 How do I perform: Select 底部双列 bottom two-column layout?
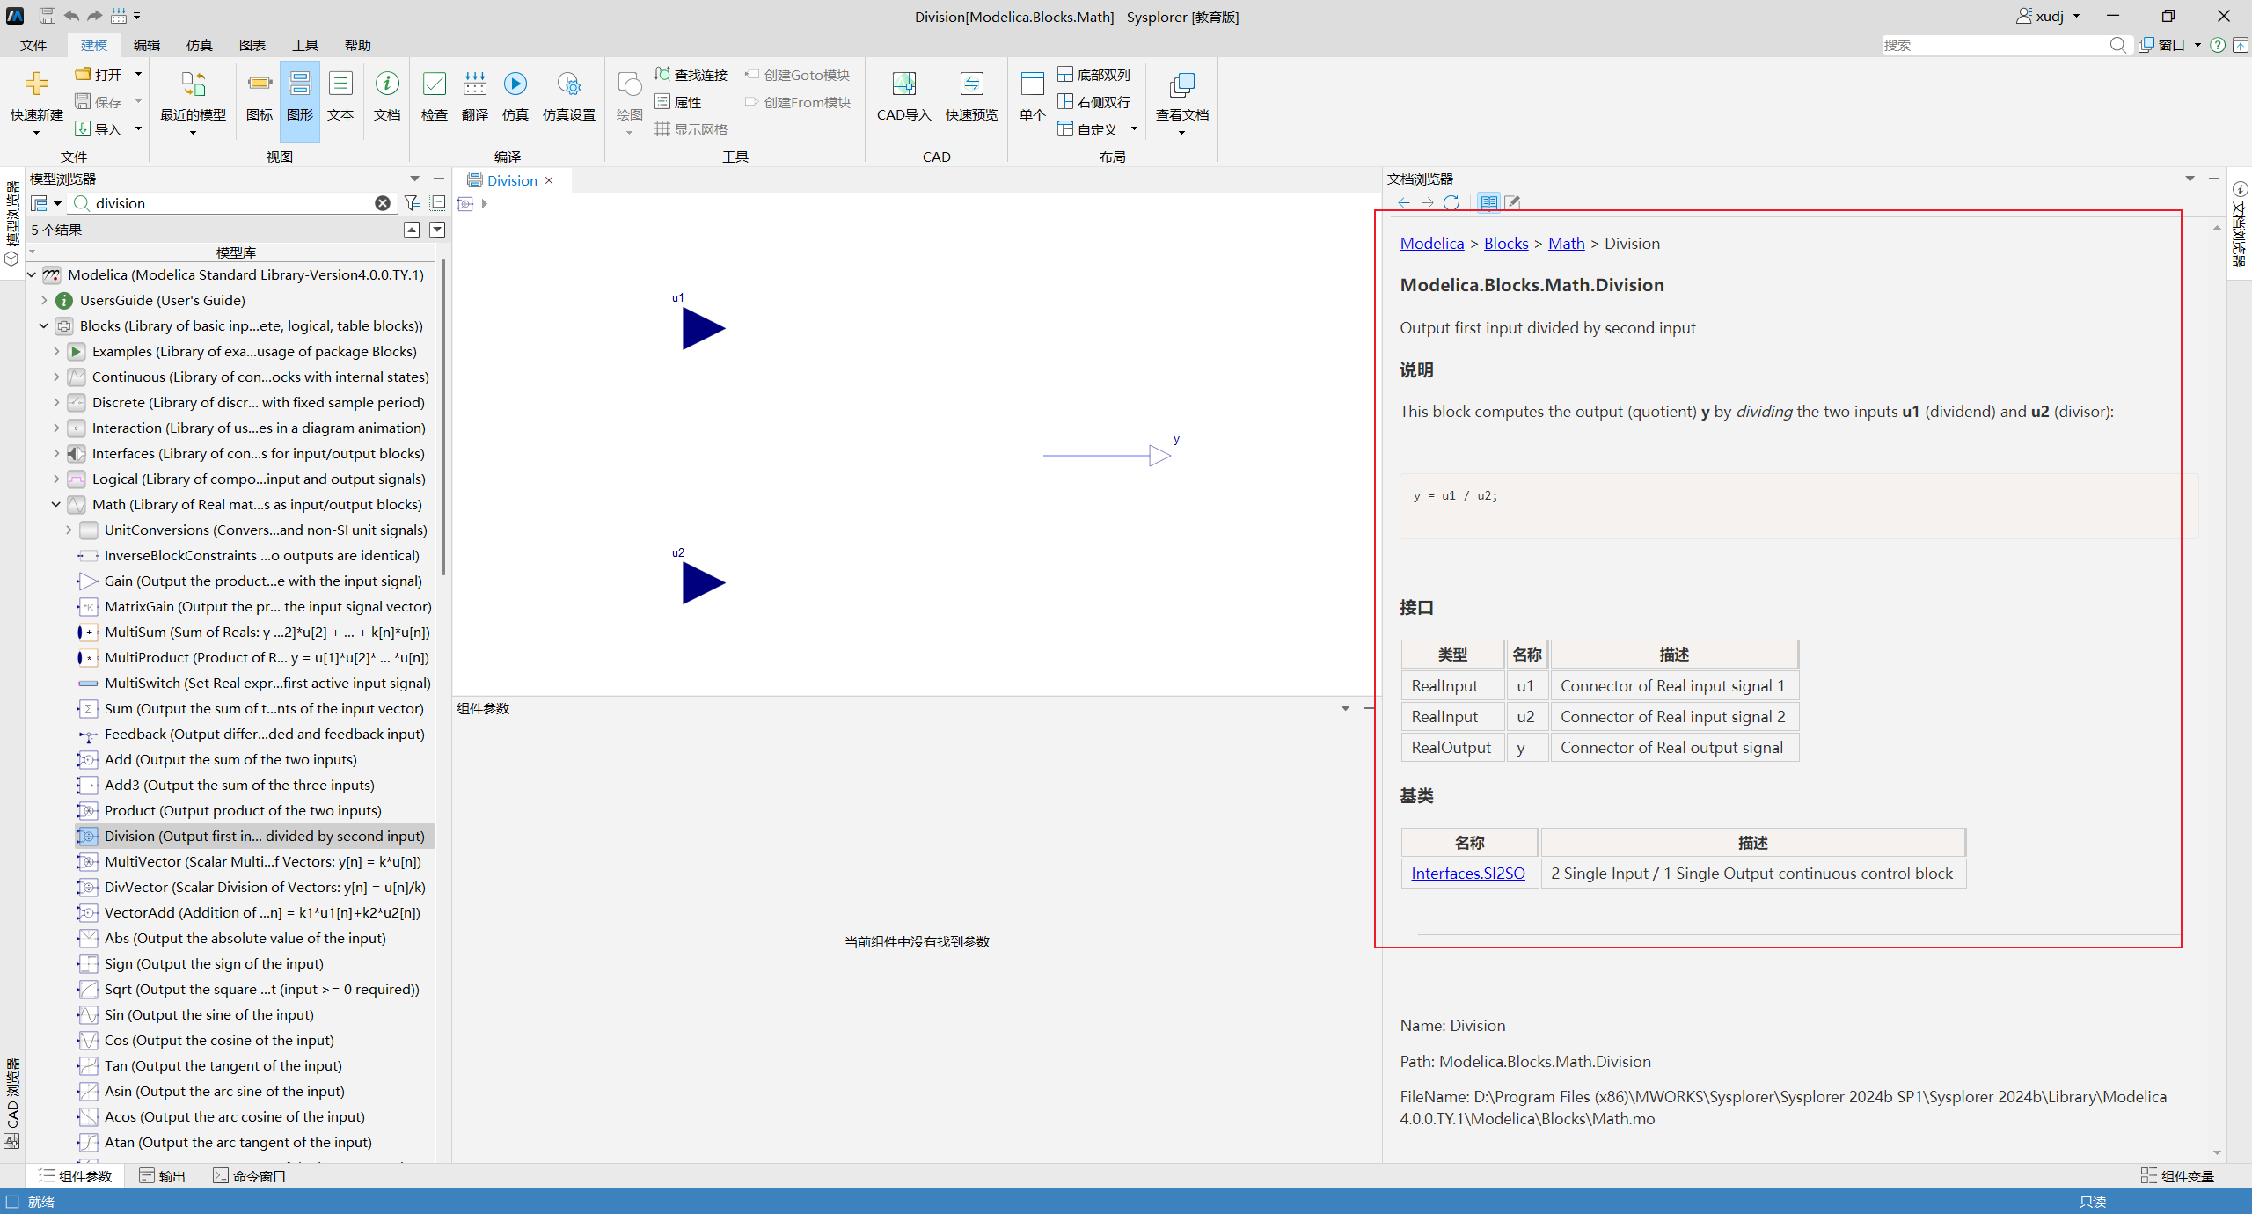click(1093, 75)
